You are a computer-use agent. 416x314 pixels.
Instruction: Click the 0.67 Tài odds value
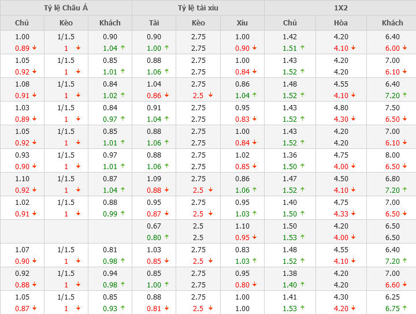tap(154, 226)
